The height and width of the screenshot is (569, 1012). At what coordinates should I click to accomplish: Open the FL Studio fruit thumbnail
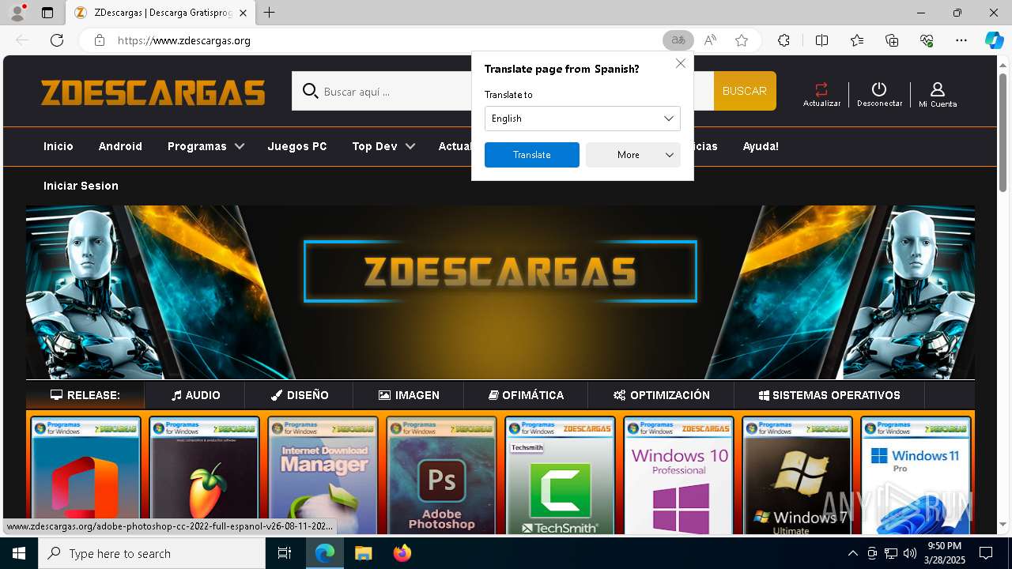point(204,476)
